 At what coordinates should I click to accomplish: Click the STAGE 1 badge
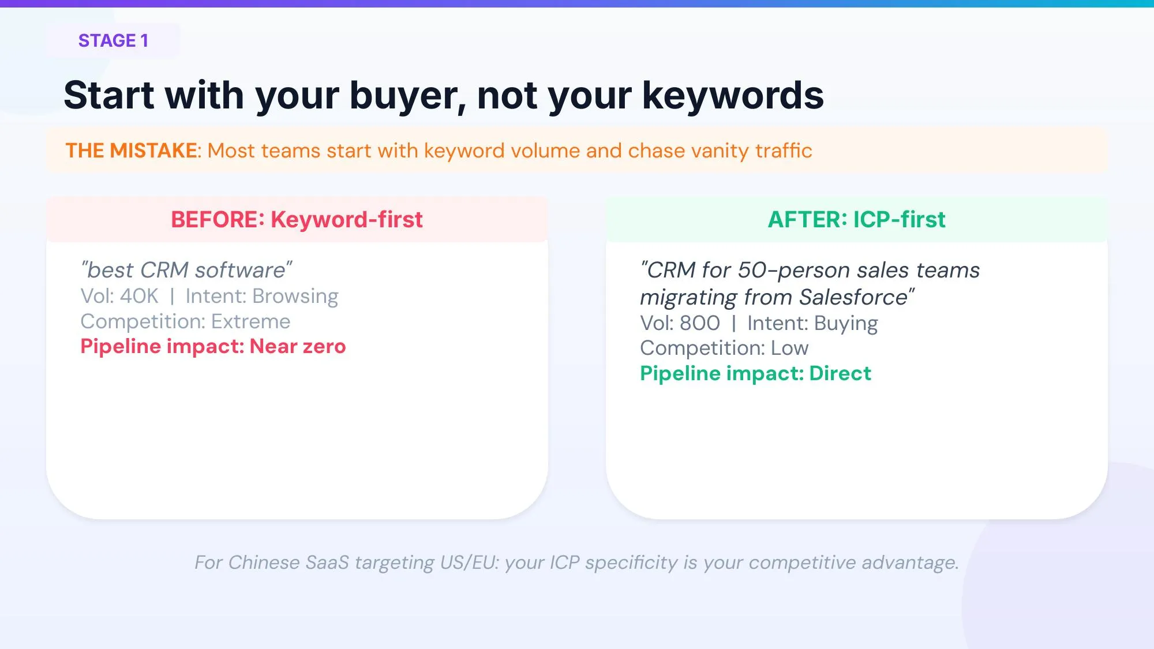coord(113,40)
